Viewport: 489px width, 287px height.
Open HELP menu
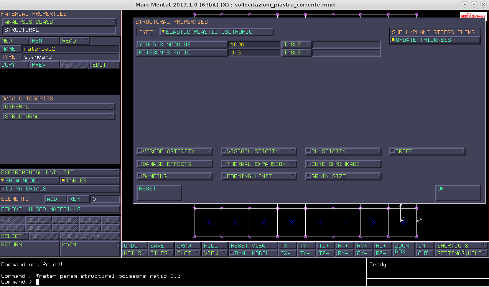(477, 253)
